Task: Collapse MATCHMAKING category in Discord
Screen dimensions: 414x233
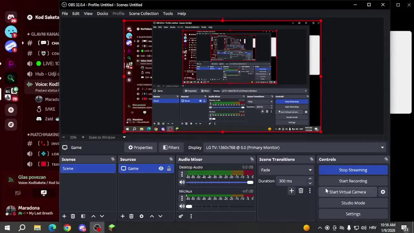Action: [43, 135]
